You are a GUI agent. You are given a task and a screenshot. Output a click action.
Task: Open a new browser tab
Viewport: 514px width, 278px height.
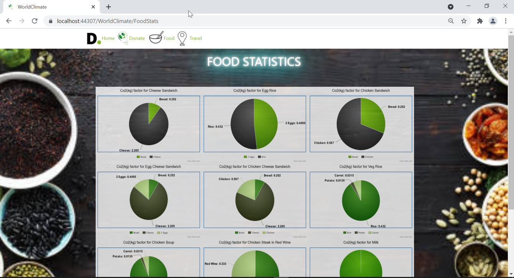109,7
